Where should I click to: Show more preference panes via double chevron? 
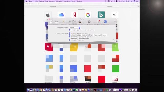pos(115,22)
